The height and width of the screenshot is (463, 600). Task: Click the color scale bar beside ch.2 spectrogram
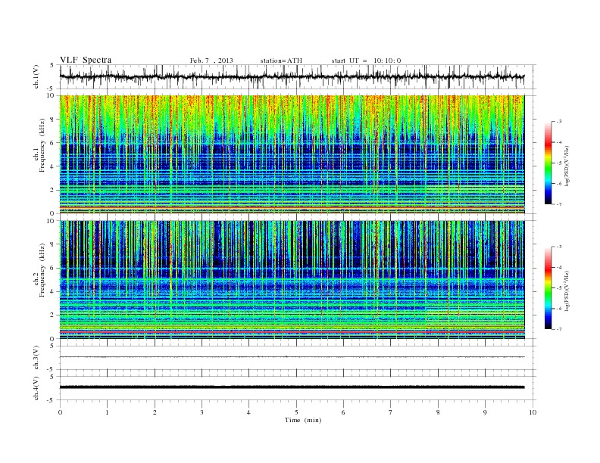click(548, 288)
